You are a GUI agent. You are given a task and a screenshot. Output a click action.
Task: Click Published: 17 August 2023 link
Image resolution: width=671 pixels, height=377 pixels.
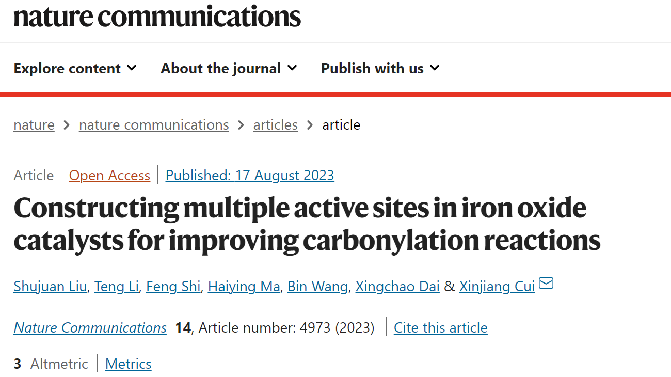coord(250,176)
